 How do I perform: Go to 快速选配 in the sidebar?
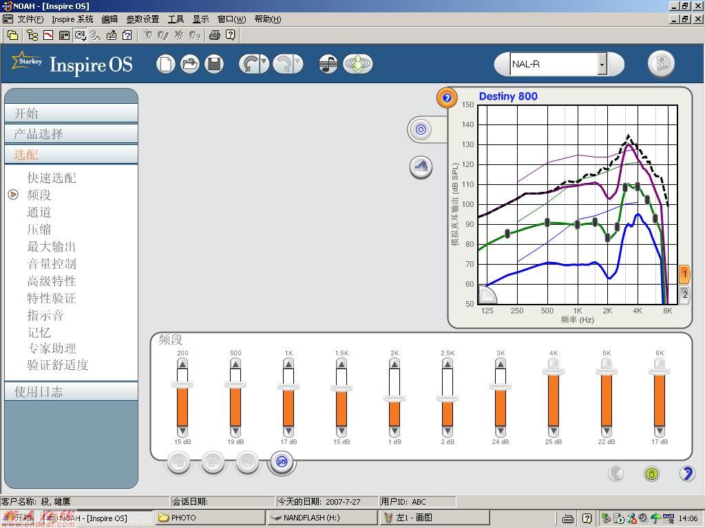click(52, 178)
